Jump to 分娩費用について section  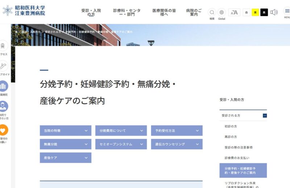pyautogui.click(x=121, y=131)
